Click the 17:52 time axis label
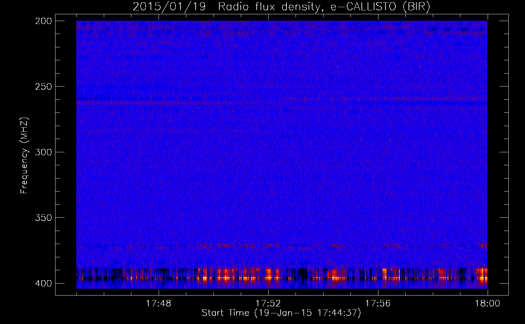This screenshot has width=525, height=324. 268,303
